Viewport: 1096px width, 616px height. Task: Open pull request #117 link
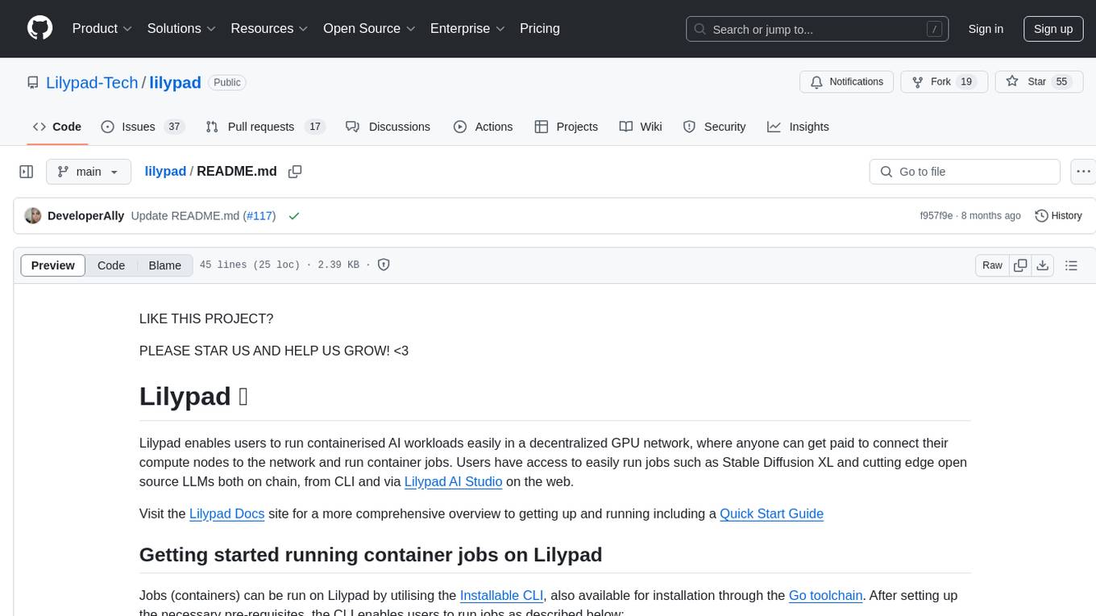tap(259, 216)
